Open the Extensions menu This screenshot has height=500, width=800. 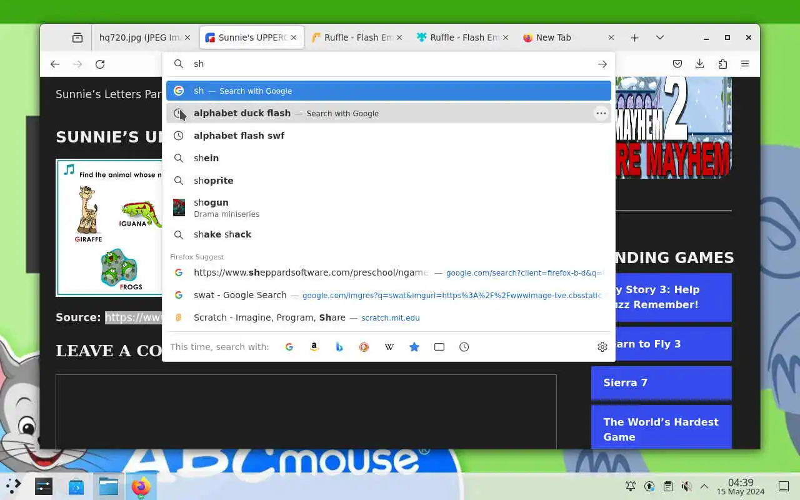722,64
